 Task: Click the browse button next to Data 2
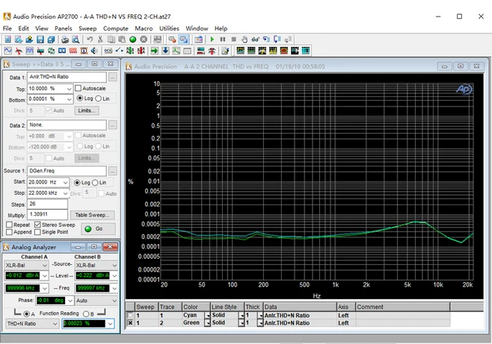113,125
